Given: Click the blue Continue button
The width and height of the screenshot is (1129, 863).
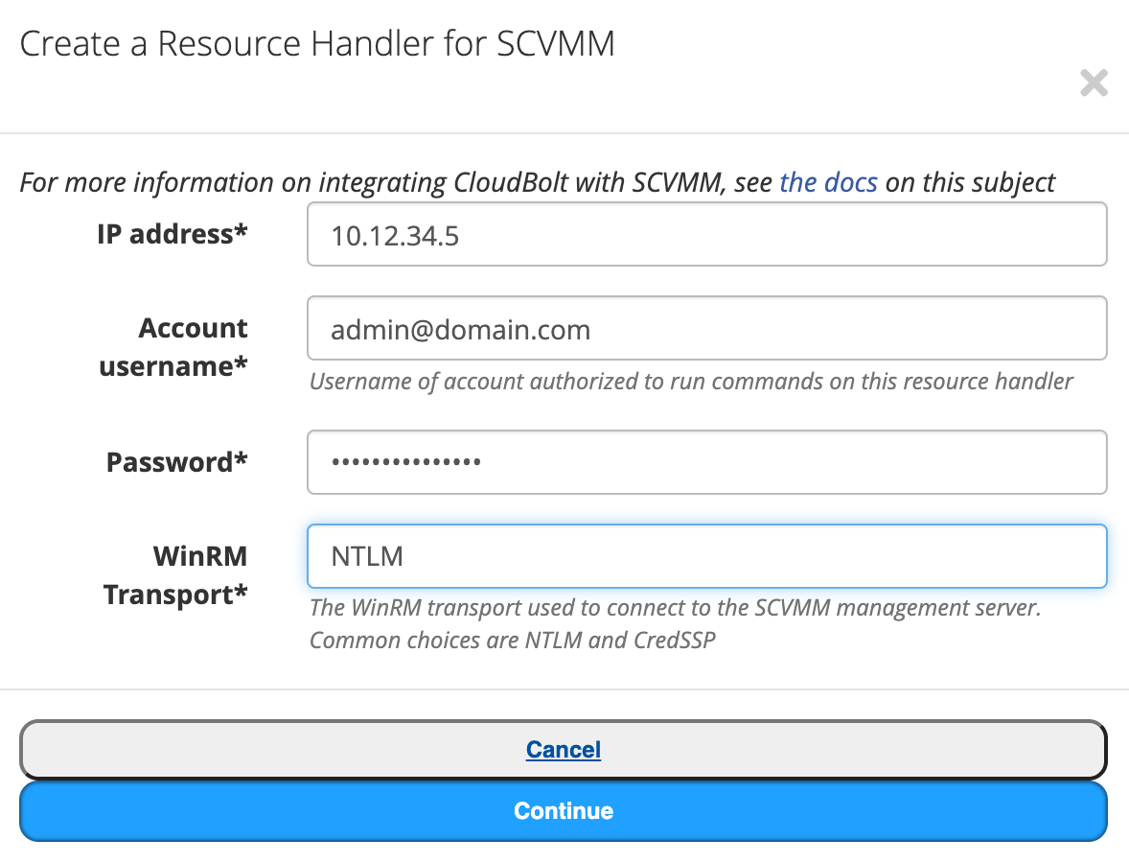Looking at the screenshot, I should (x=563, y=811).
